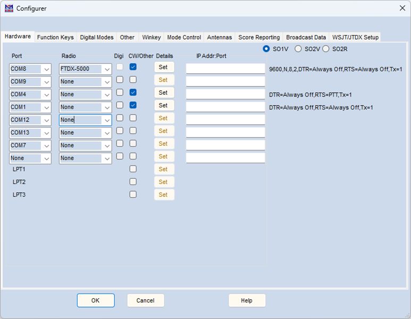The image size is (411, 319).
Task: Click the IP Addr:Port field for COM8
Action: click(225, 69)
